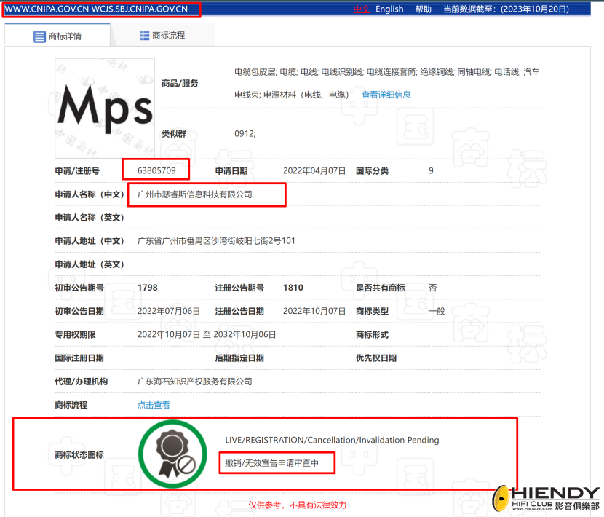Click the Mps trademark image
Screen dimensions: 604x517
(x=105, y=108)
